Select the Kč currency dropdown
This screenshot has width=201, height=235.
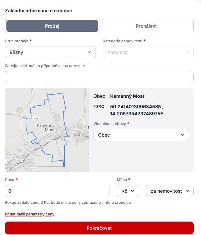pyautogui.click(x=128, y=191)
